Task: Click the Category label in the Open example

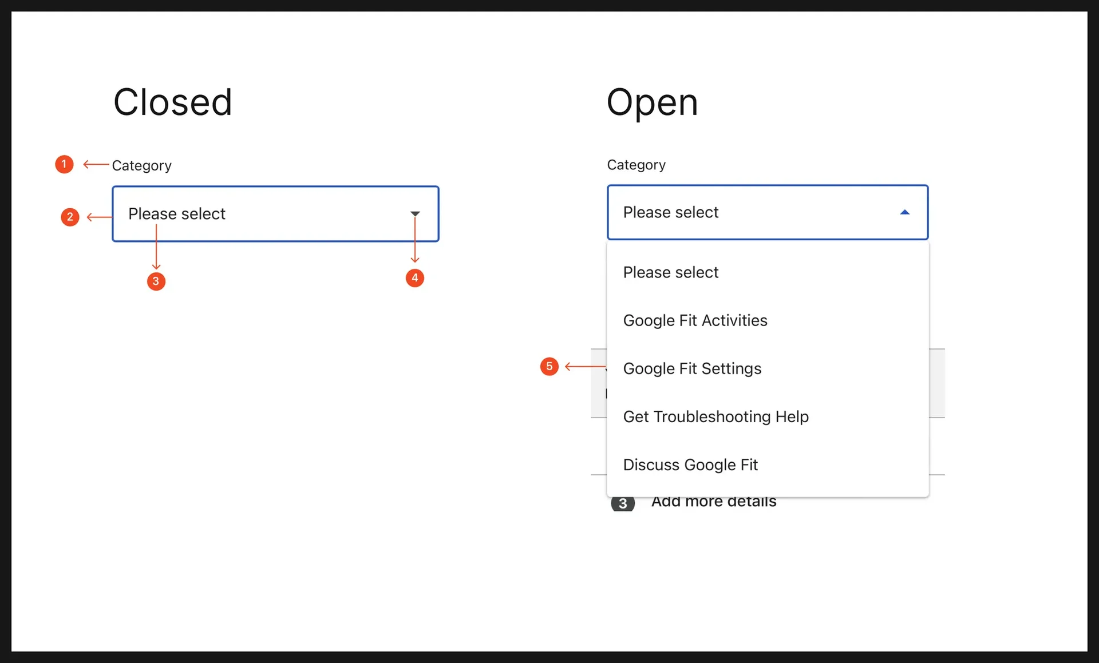Action: click(635, 165)
